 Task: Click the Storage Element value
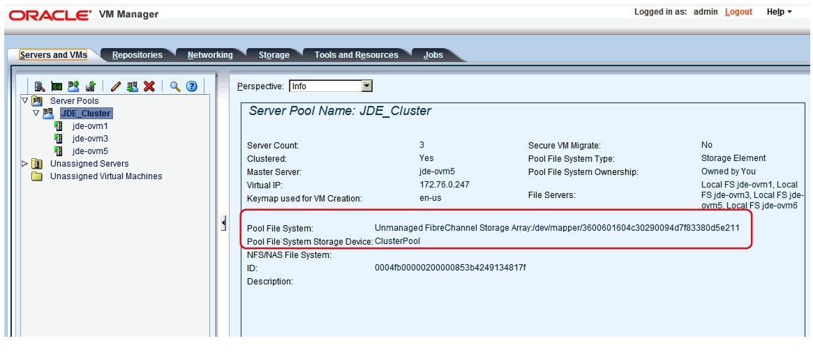coord(733,158)
